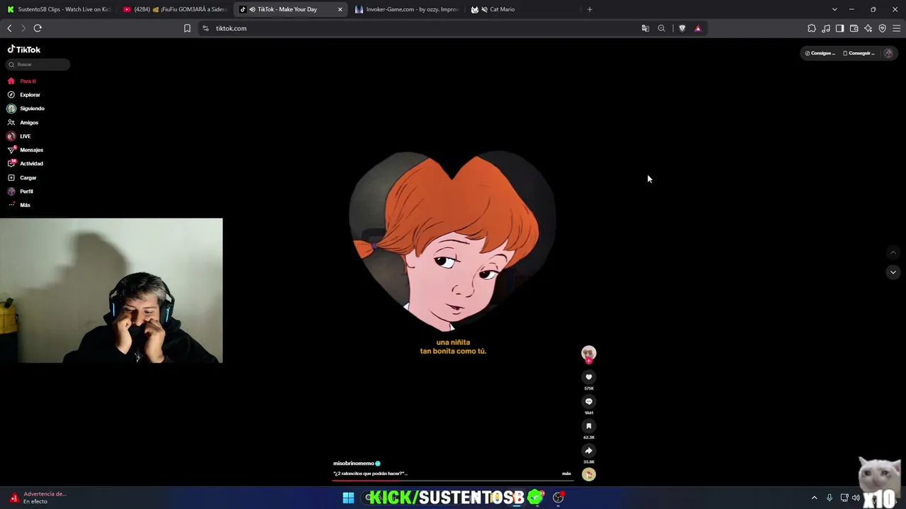The image size is (906, 509).
Task: Open the Cargar upload page
Action: 22,177
